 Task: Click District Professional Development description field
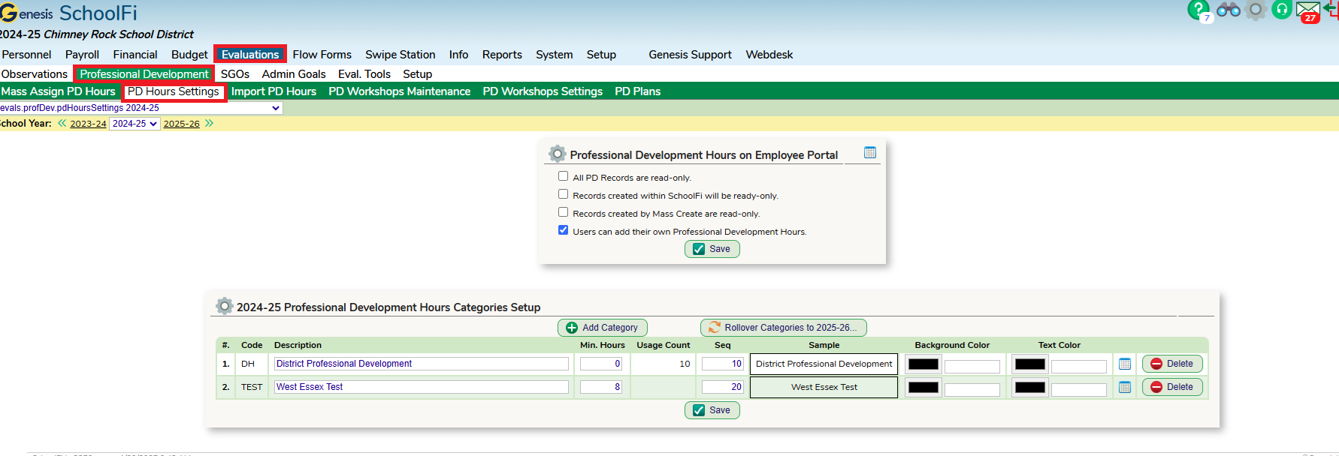[422, 364]
